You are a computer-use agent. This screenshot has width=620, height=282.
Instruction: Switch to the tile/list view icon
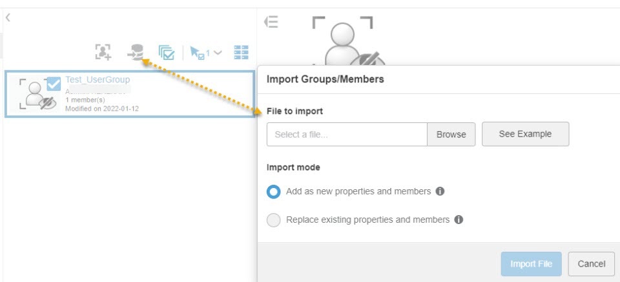click(242, 53)
